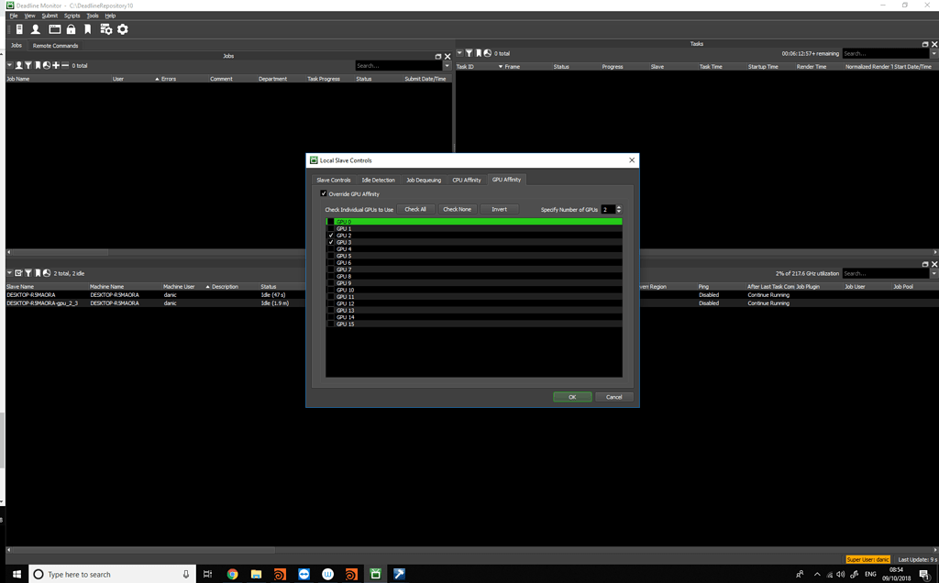The image size is (939, 583).
Task: Select the bookmark icon on the main toolbar
Action: click(x=87, y=28)
